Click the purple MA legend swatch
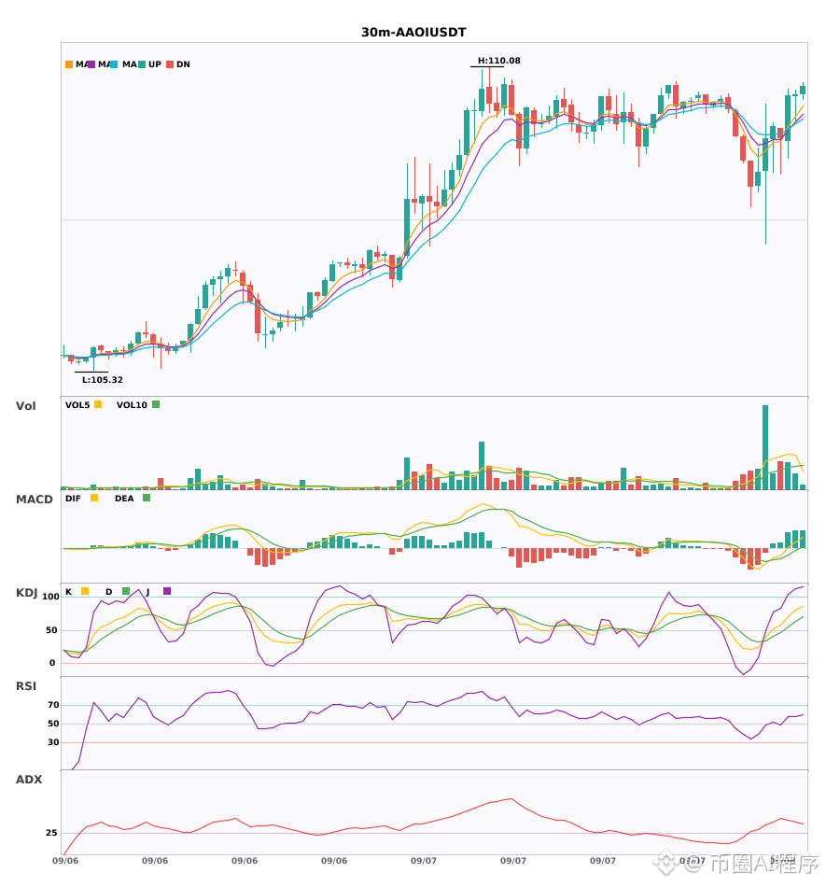Screen dimensions: 826x887 tap(91, 64)
